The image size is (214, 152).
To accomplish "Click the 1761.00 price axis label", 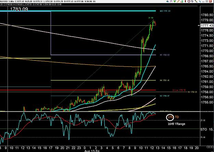I will [x=207, y=81].
